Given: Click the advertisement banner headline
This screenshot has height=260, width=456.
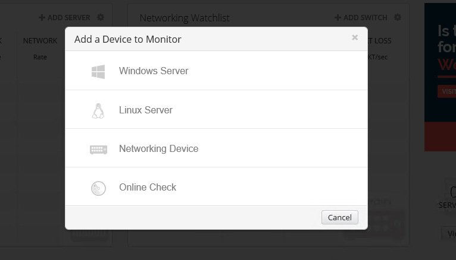Looking at the screenshot, I should pyautogui.click(x=446, y=46).
